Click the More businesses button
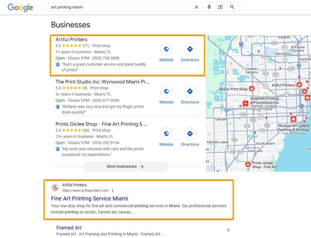Image resolution: width=311 pixels, height=238 pixels. click(126, 166)
